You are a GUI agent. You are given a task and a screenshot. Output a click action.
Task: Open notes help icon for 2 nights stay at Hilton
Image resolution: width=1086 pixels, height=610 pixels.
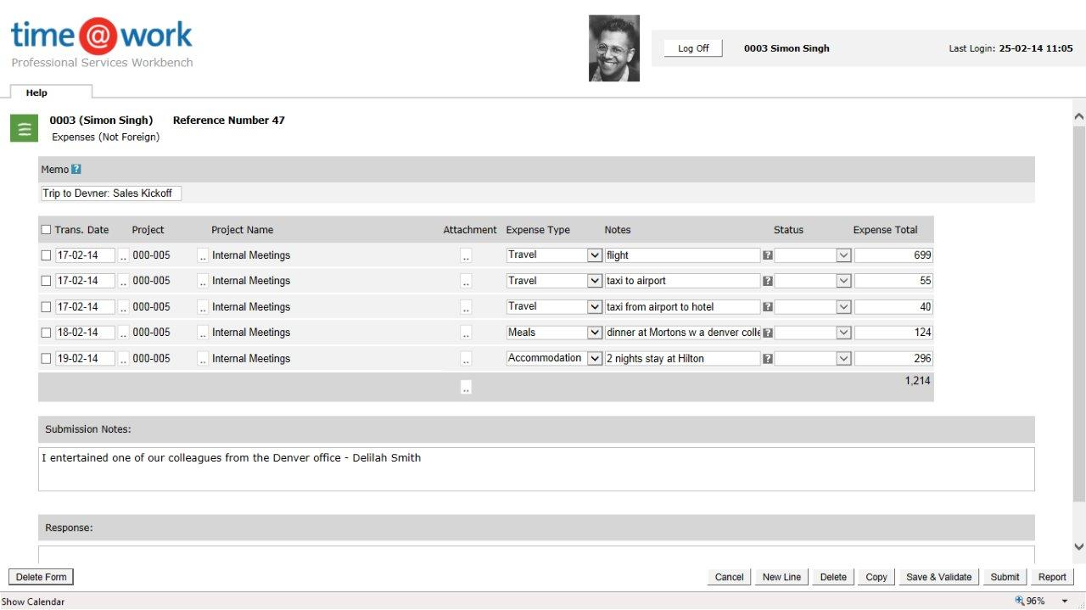point(767,359)
